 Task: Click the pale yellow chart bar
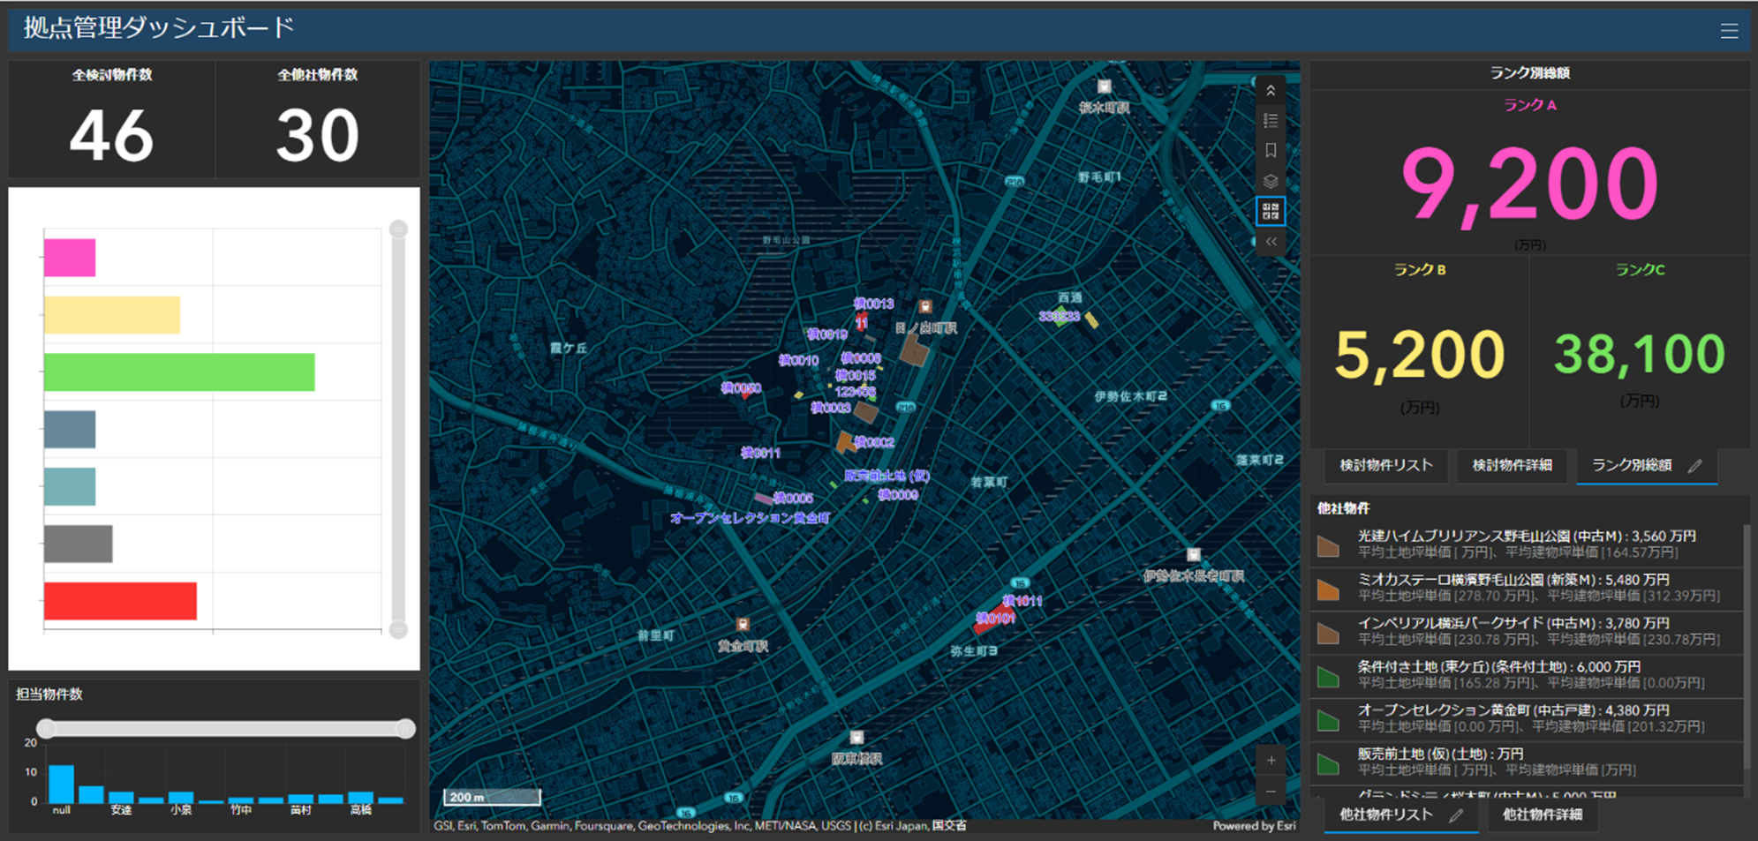[112, 315]
